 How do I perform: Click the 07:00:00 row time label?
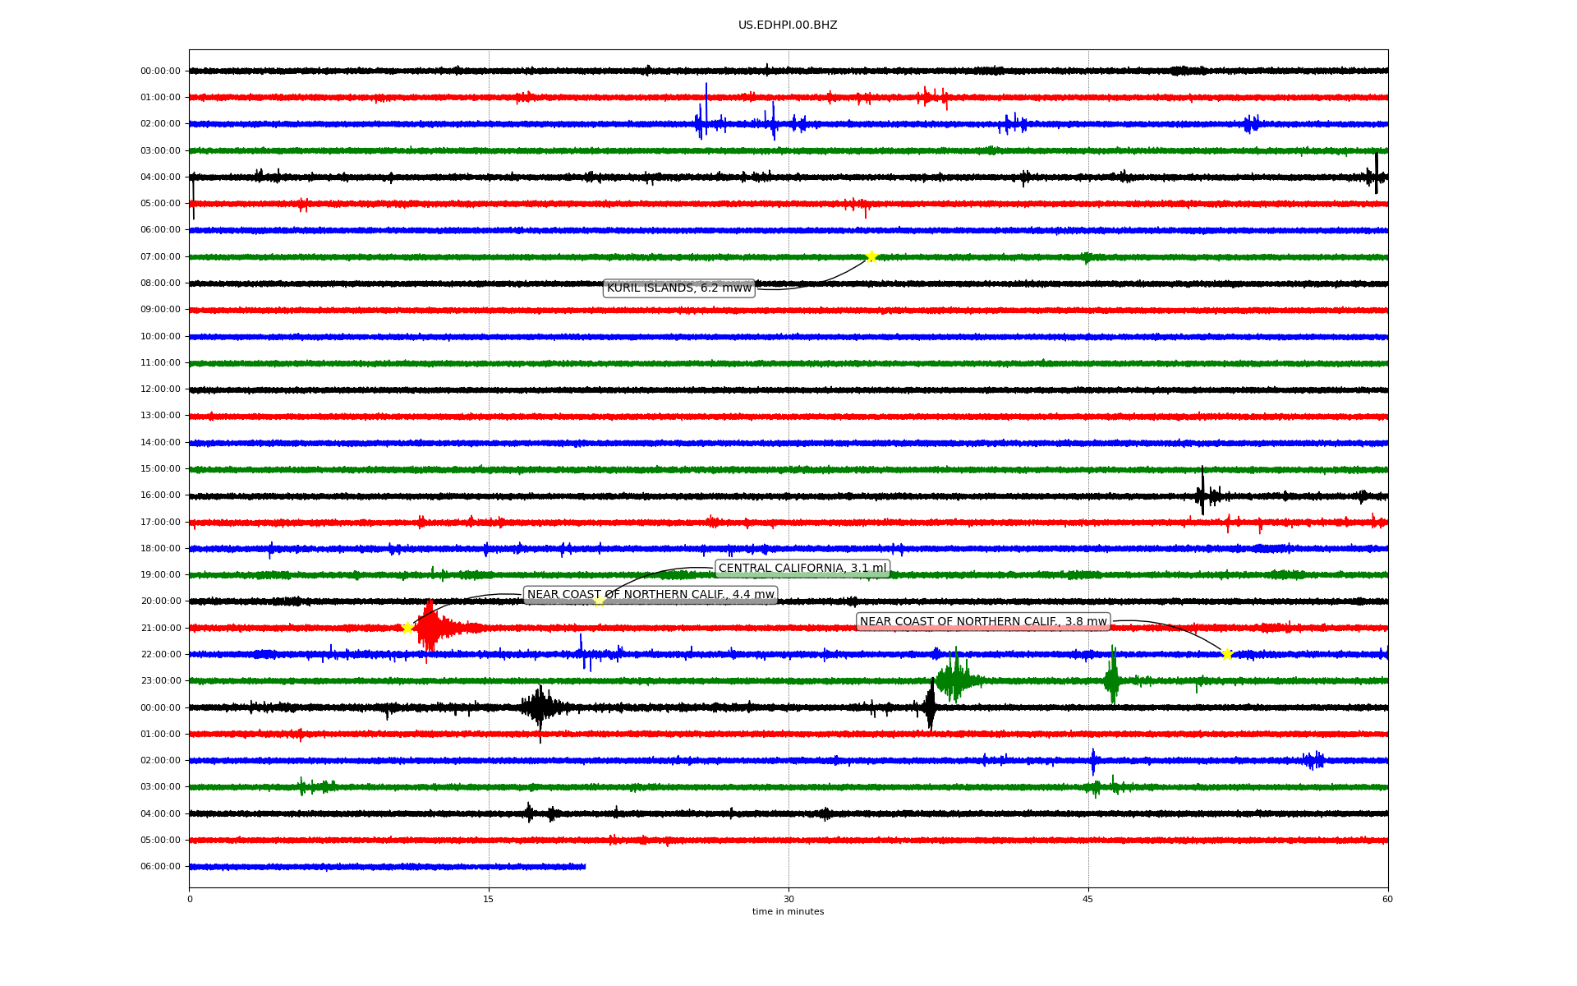160,257
